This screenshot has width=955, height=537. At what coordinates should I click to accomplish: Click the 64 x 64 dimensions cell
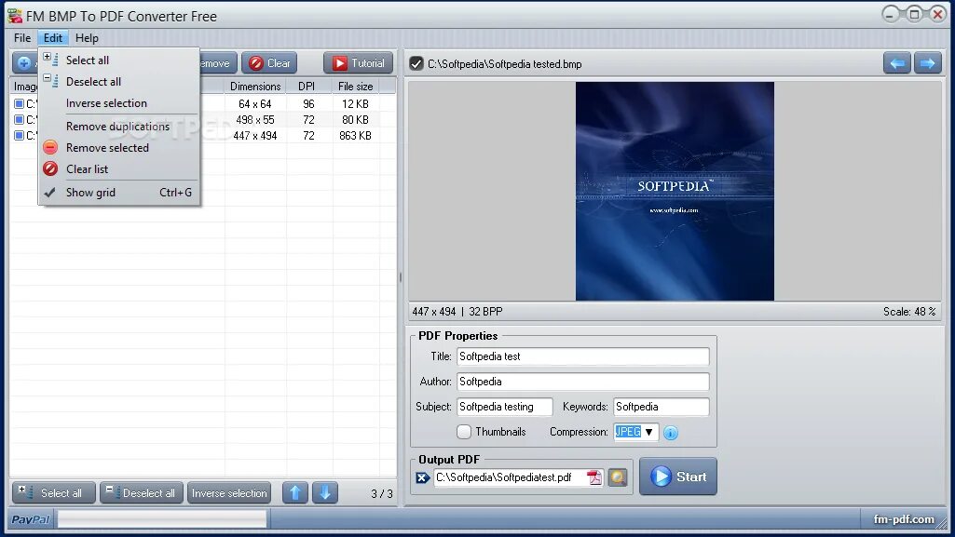coord(255,104)
